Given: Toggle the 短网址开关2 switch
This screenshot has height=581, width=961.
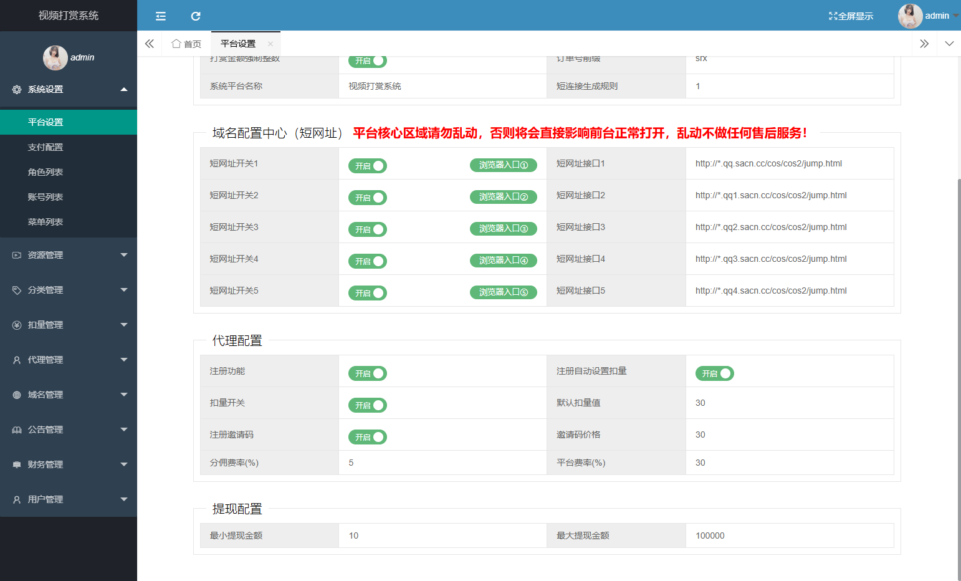Looking at the screenshot, I should (x=368, y=198).
